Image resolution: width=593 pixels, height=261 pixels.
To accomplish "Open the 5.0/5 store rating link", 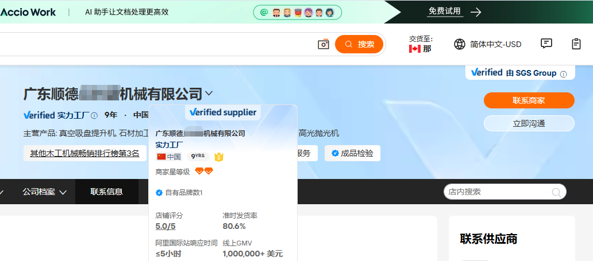I will point(165,226).
